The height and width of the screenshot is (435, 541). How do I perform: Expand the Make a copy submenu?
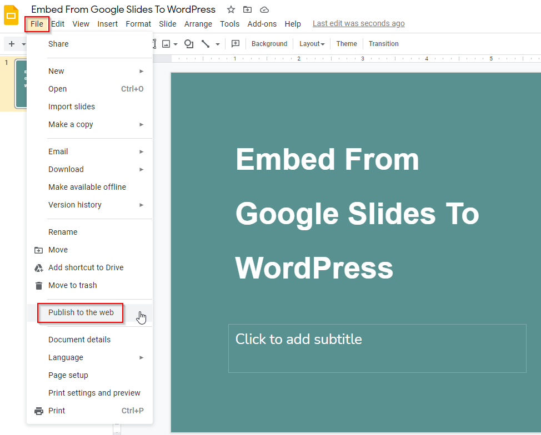[x=90, y=124]
